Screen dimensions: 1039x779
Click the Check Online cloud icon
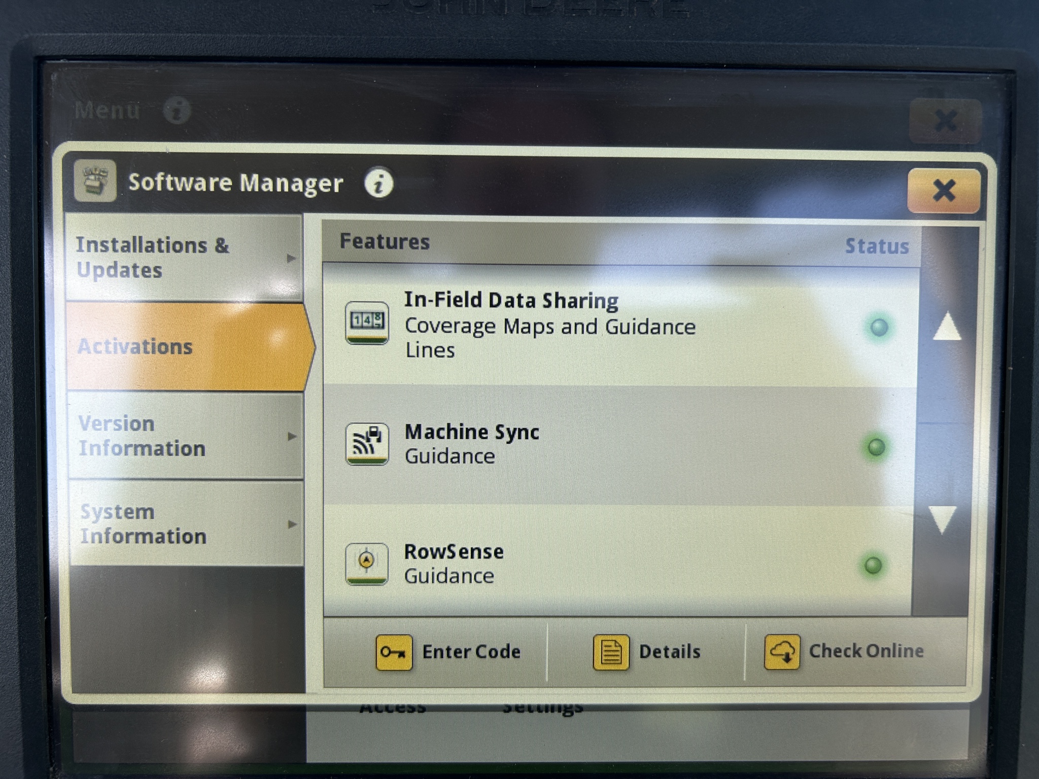(782, 652)
